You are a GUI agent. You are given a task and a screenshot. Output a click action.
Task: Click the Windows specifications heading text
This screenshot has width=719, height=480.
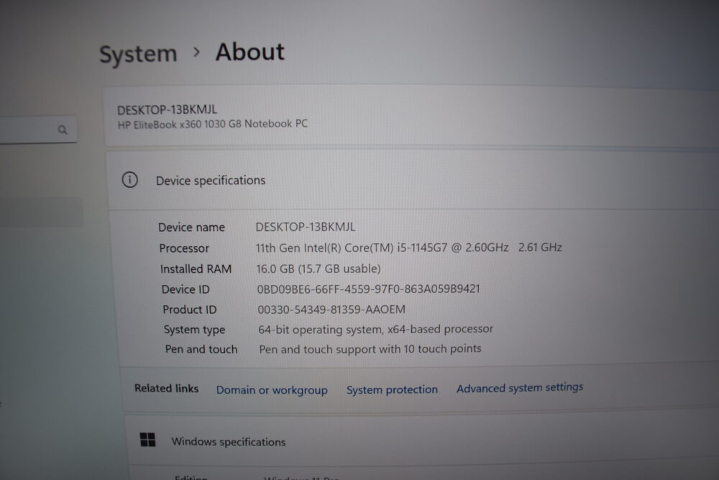pyautogui.click(x=229, y=442)
